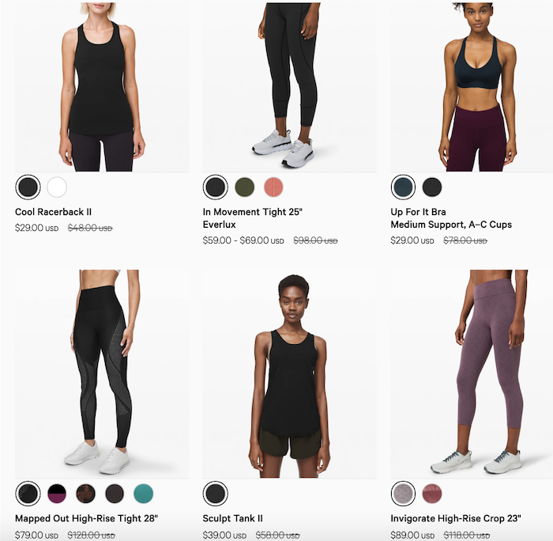
Task: View the Sculpt Tank II model photo
Action: coord(290,374)
